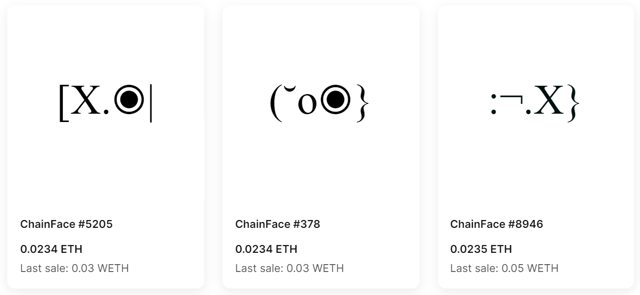The height and width of the screenshot is (295, 640).
Task: Click the opening parenthesis of ChainFace #378
Action: [x=275, y=103]
